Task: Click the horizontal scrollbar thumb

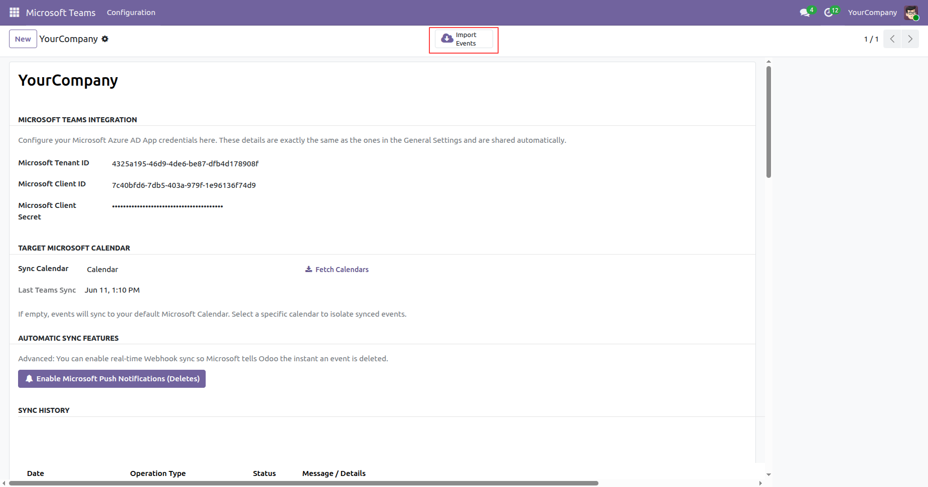Action: (304, 483)
